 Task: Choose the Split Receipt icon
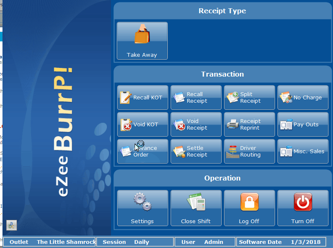(x=232, y=98)
